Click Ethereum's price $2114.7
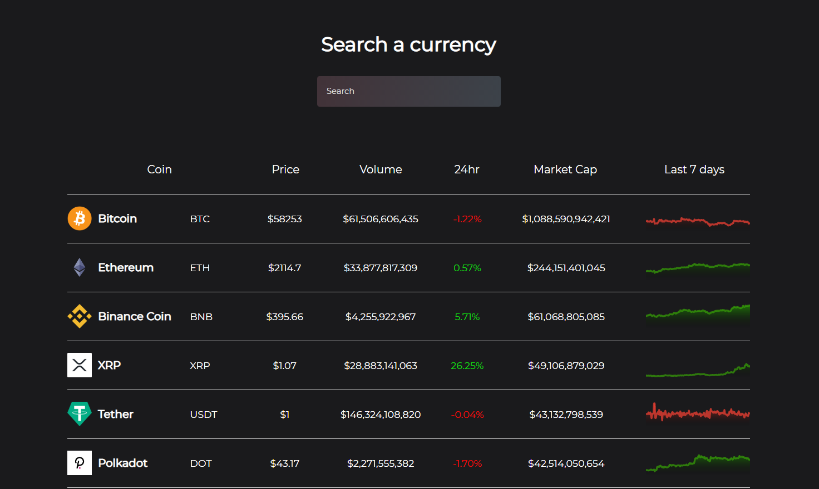Screen dimensions: 819x489 click(x=285, y=268)
